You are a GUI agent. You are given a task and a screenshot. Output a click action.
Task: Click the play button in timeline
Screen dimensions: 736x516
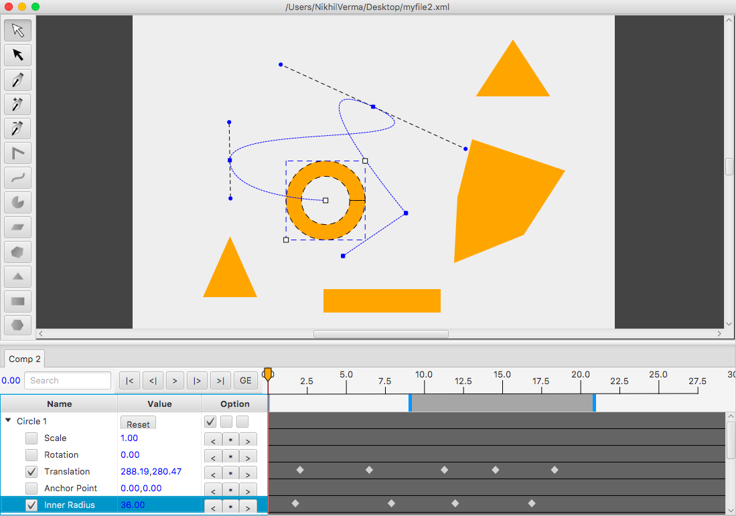coord(175,380)
